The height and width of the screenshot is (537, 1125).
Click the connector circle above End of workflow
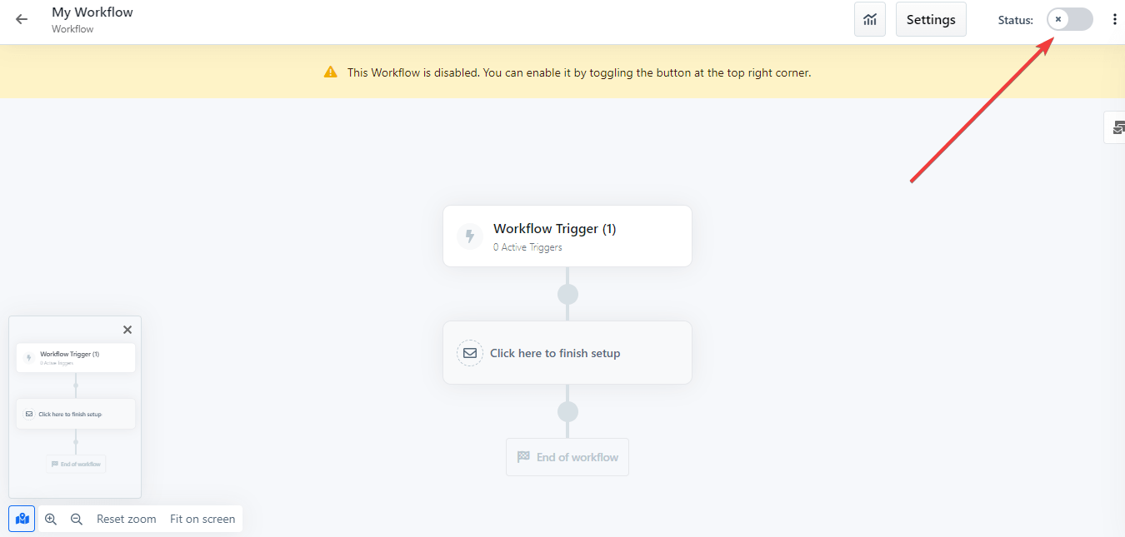[567, 410]
